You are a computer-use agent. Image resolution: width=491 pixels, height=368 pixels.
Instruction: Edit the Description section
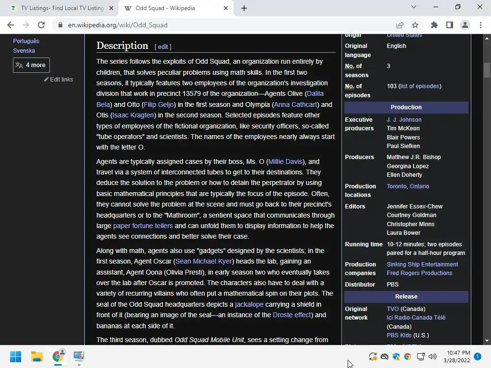(x=163, y=47)
